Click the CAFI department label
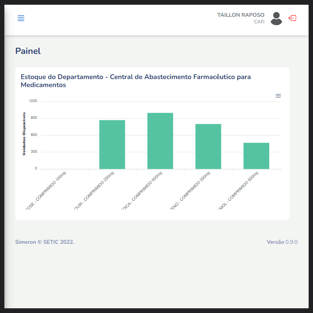The width and height of the screenshot is (313, 313). click(x=259, y=22)
